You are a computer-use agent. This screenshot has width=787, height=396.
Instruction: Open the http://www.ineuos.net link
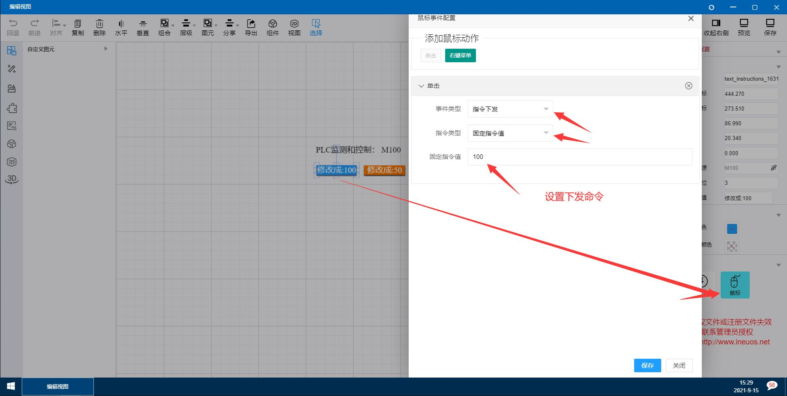click(736, 342)
